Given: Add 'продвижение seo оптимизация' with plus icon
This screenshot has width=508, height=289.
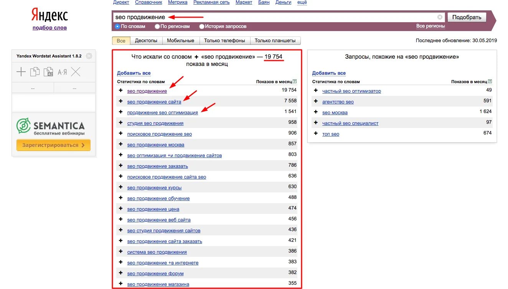Looking at the screenshot, I should (x=120, y=112).
